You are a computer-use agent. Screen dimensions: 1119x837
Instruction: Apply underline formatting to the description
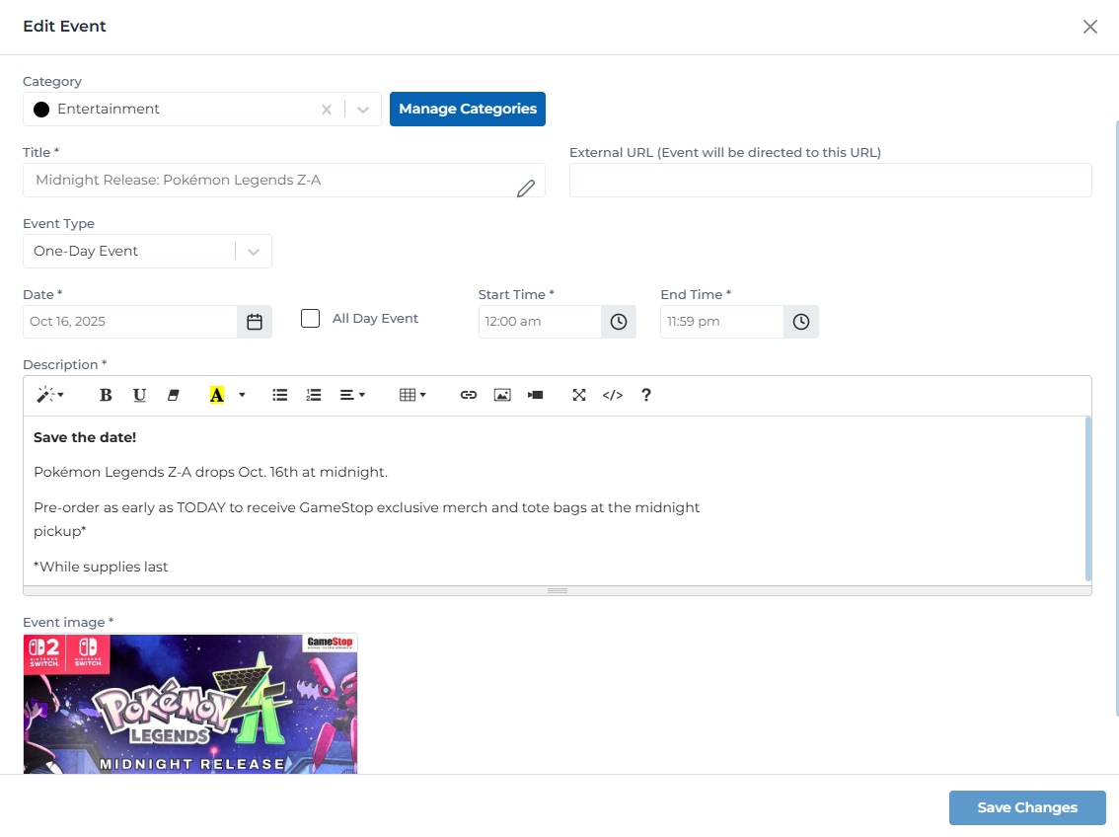tap(139, 395)
